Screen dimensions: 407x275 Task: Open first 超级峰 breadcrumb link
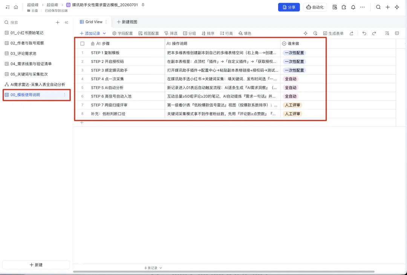(x=33, y=5)
